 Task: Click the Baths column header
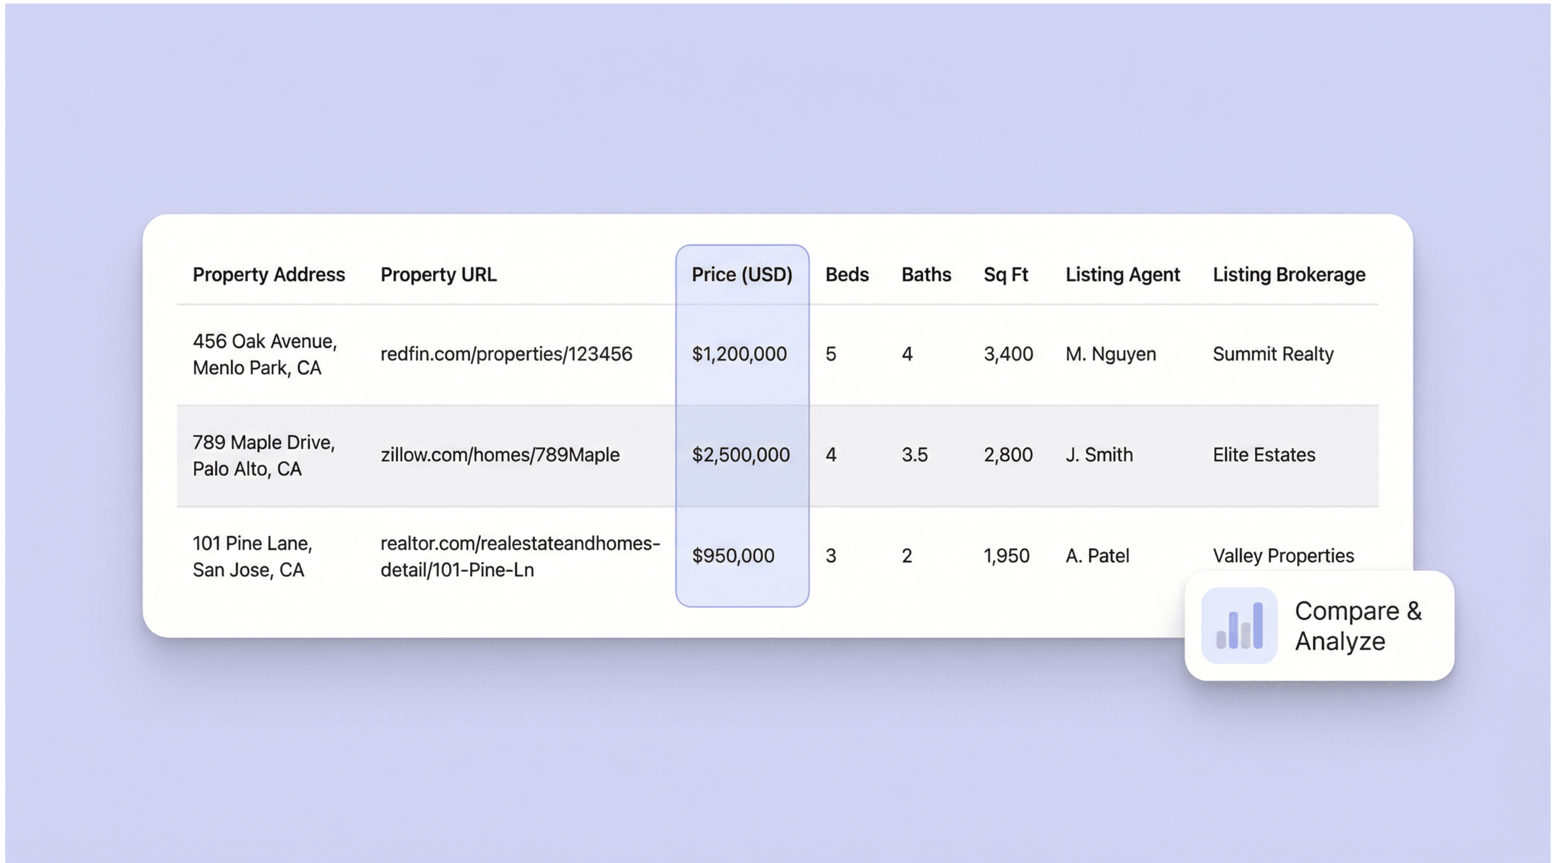point(926,275)
